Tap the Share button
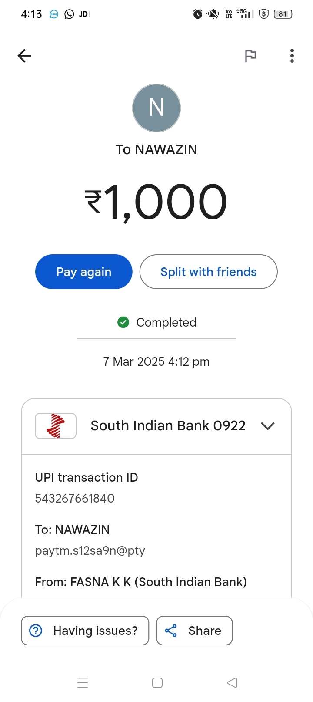This screenshot has height=702, width=313. pyautogui.click(x=194, y=631)
